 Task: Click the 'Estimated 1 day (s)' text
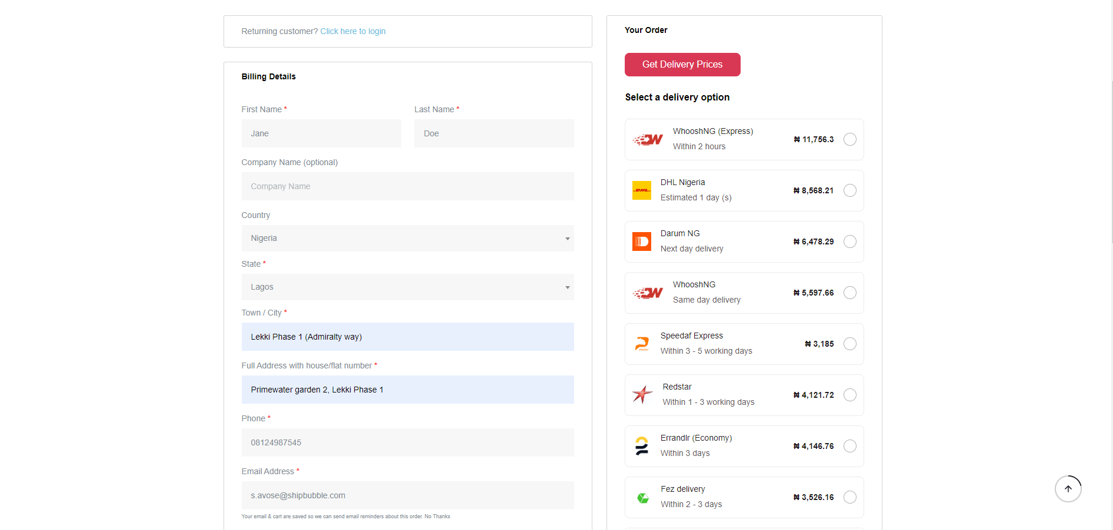(x=696, y=197)
